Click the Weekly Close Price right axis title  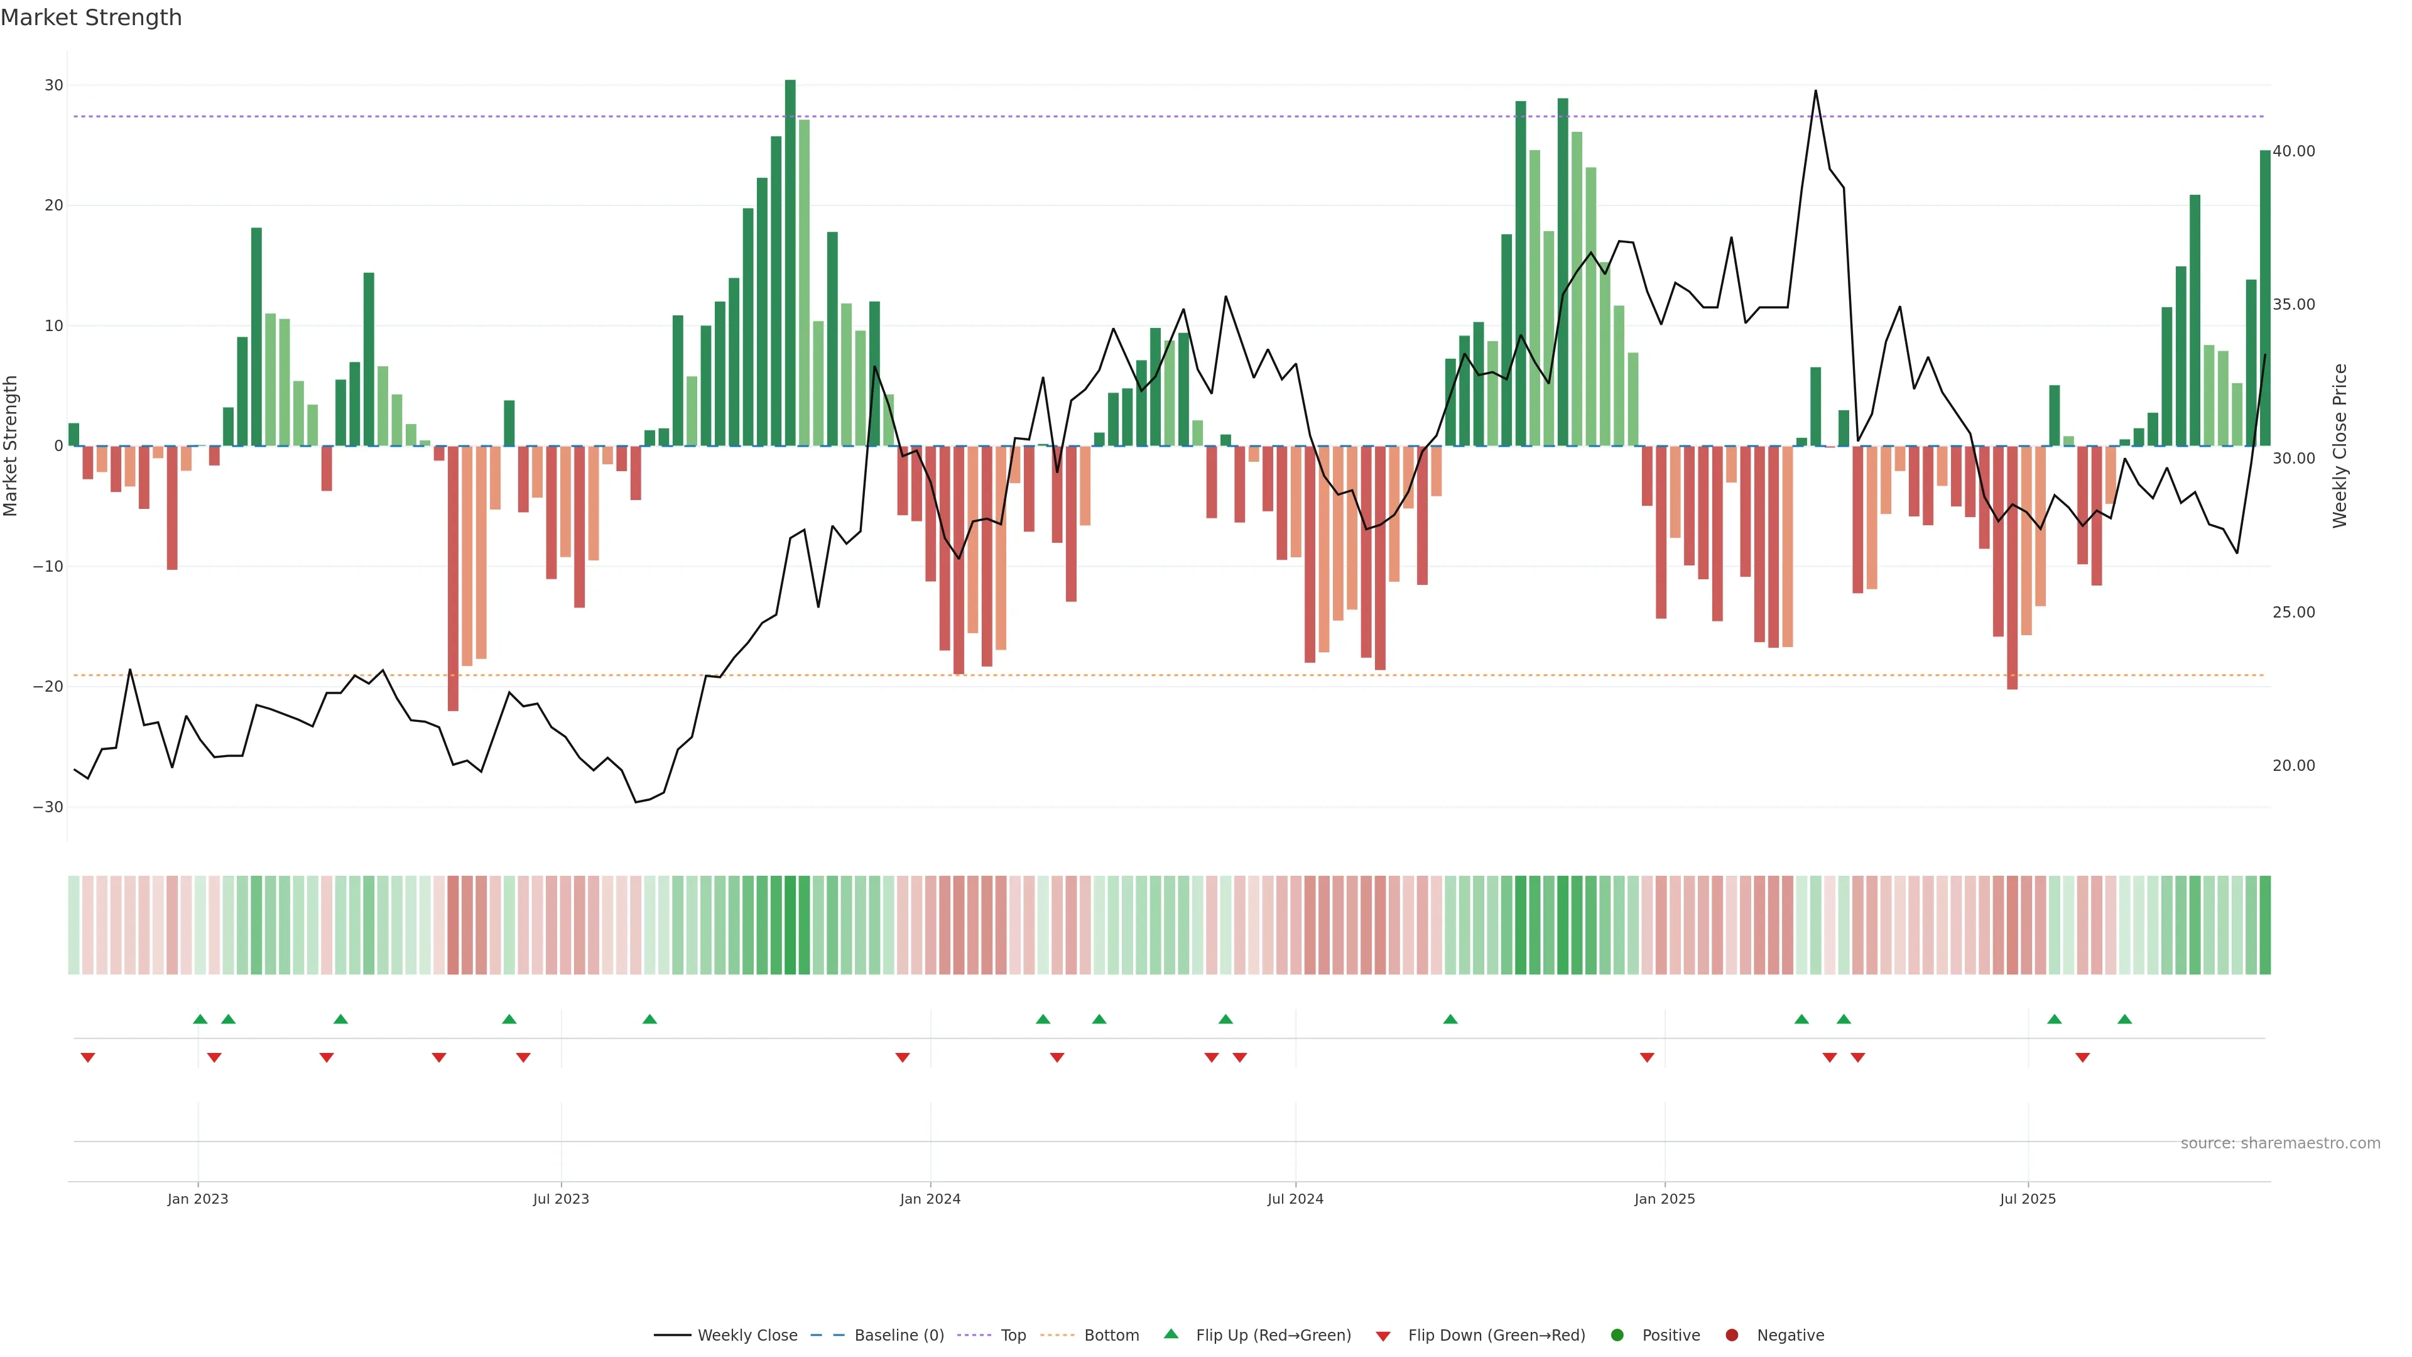(2340, 446)
